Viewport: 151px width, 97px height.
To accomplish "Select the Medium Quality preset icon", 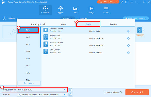I will (46, 44).
